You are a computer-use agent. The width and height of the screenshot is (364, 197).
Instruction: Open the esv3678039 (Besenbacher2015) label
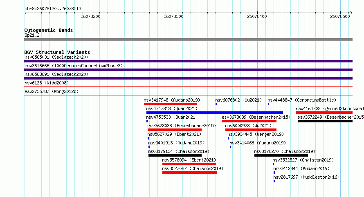tap(256, 117)
